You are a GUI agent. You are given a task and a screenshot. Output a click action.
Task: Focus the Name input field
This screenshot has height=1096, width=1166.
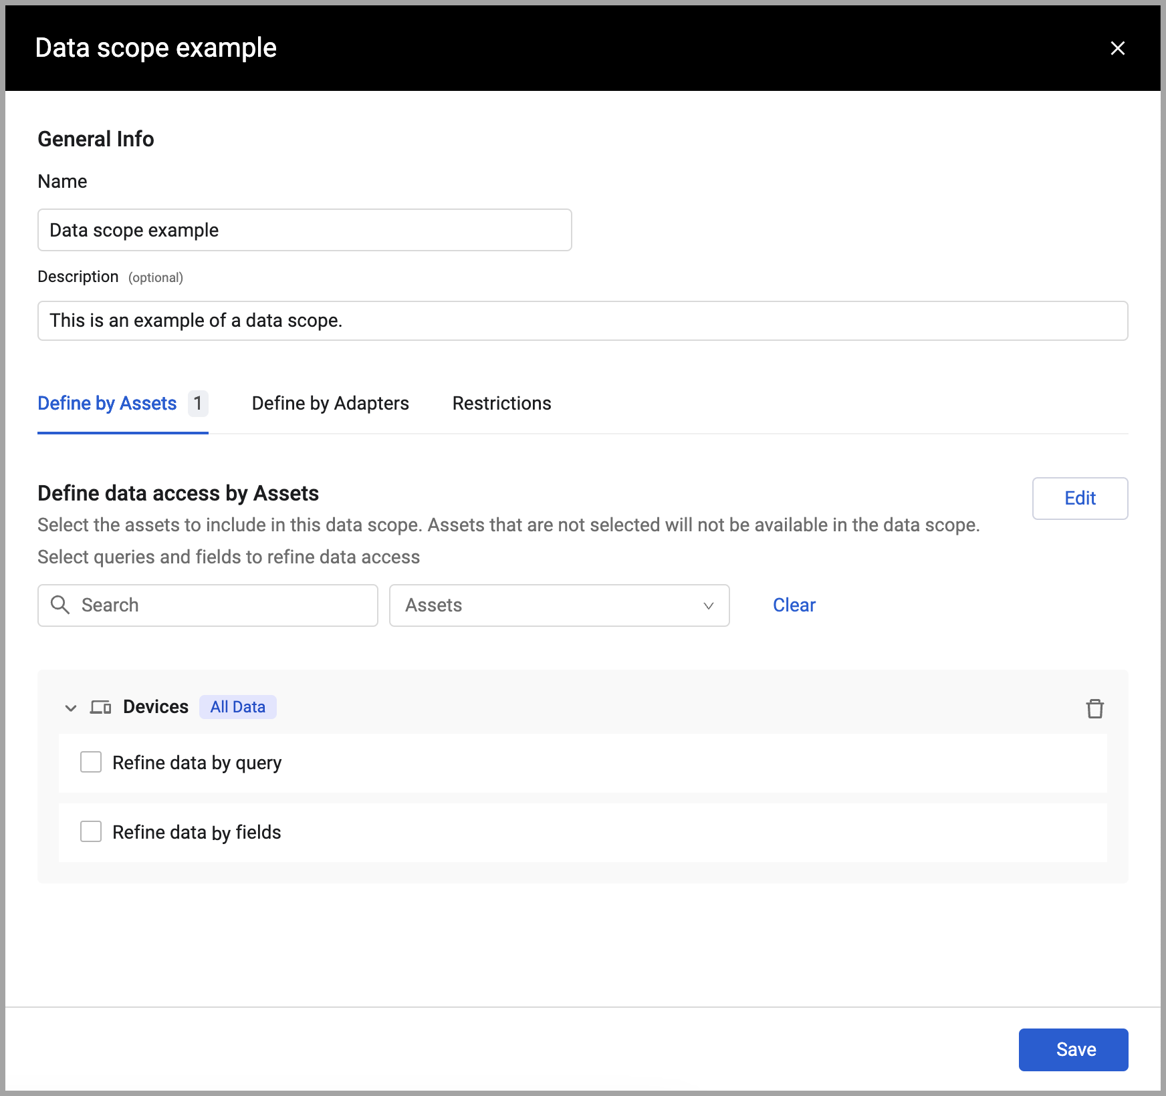305,230
